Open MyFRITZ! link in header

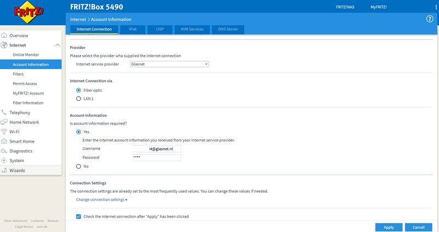379,7
